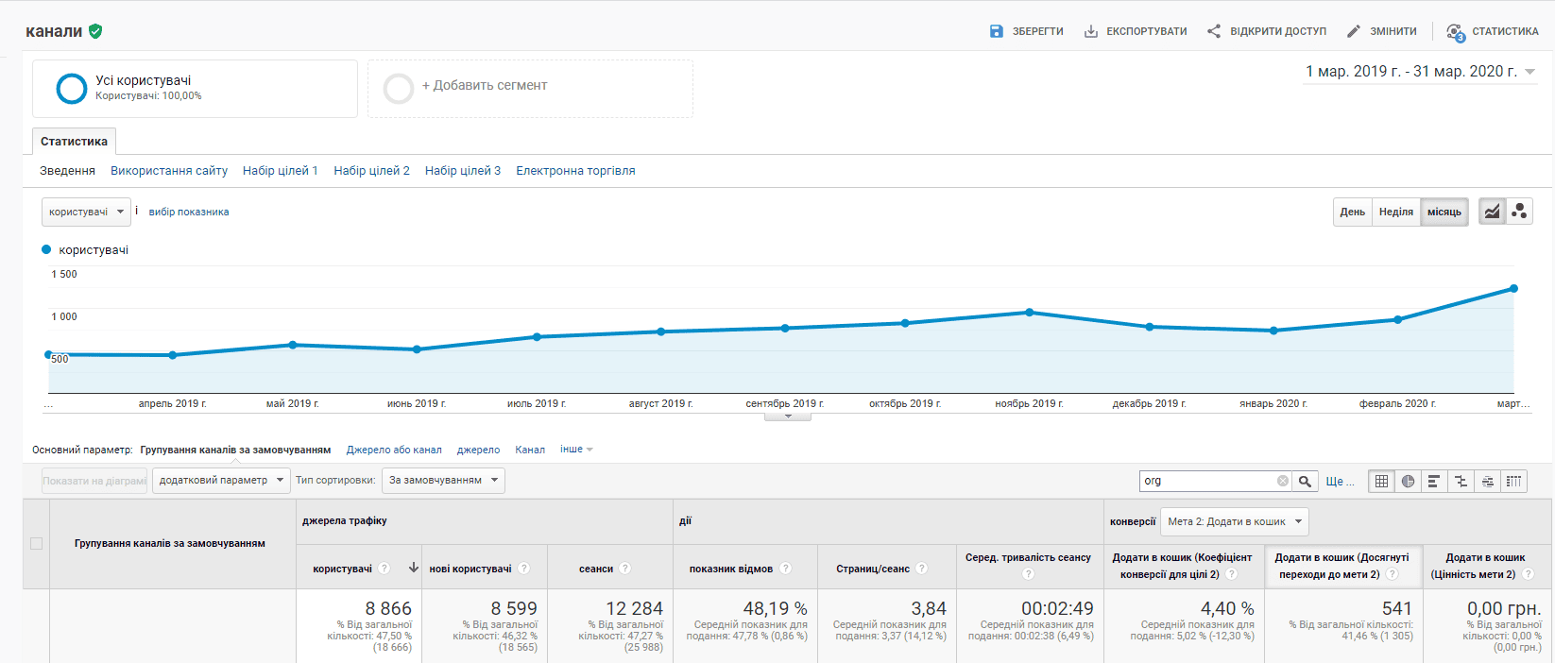Clear the 'org' search filter
This screenshot has width=1555, height=663.
point(1282,481)
